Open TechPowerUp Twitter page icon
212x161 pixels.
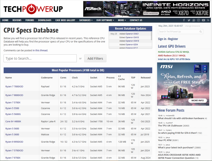189,20
